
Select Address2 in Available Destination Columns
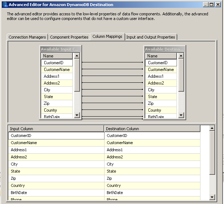click(x=161, y=83)
